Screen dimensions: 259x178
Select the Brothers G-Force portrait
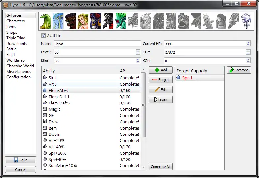95,21
